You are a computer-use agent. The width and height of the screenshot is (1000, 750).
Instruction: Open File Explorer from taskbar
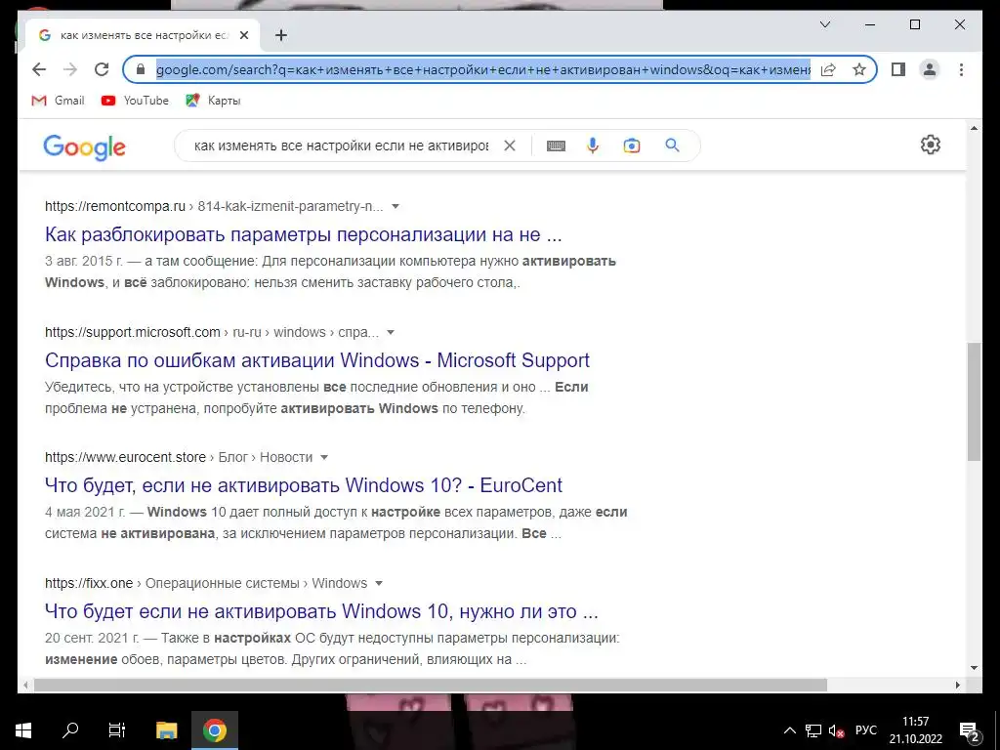click(x=166, y=730)
